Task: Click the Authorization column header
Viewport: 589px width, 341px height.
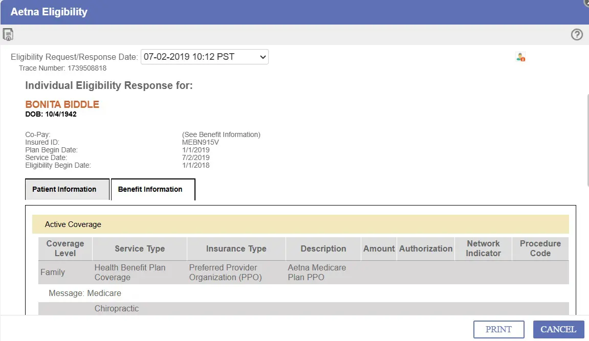Action: [x=426, y=248]
